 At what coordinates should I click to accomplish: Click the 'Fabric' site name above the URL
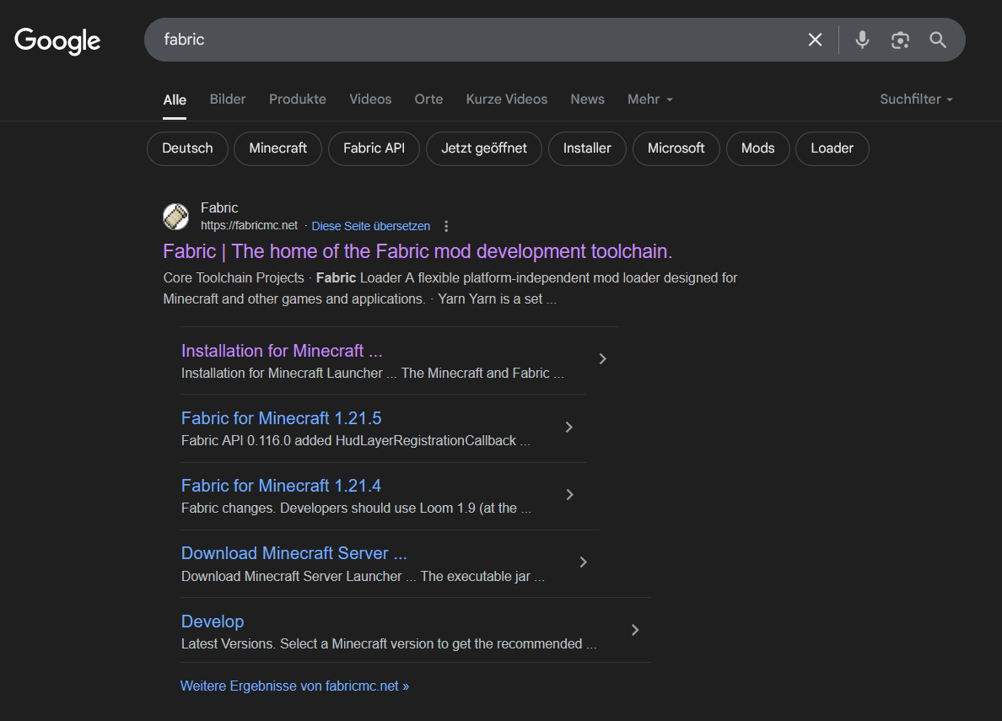(219, 207)
